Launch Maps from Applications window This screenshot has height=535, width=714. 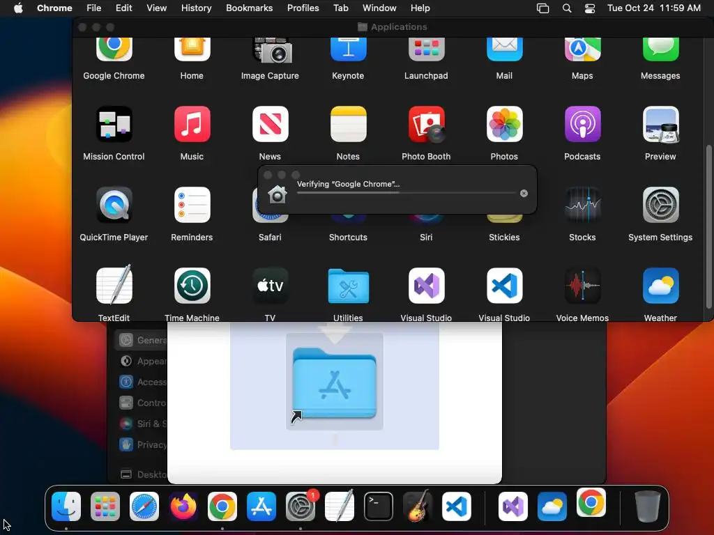click(582, 49)
